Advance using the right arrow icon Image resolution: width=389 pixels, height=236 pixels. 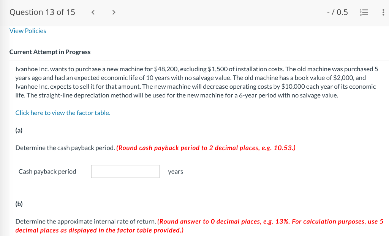(x=114, y=12)
